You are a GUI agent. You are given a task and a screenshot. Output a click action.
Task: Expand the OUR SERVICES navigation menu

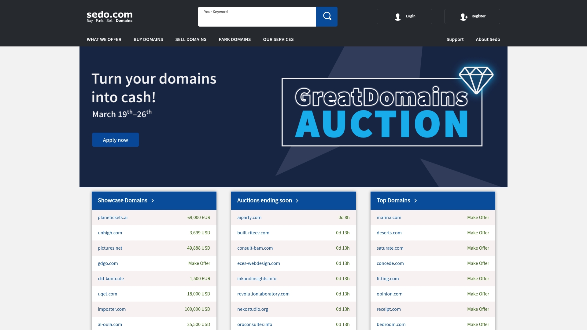(x=278, y=39)
